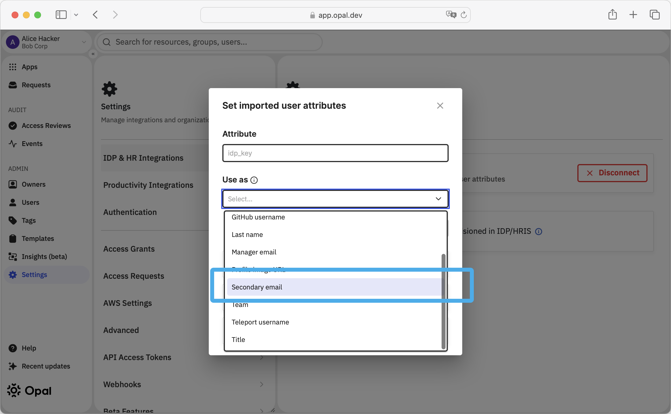The height and width of the screenshot is (414, 671).
Task: Open the Help link
Action: click(29, 348)
